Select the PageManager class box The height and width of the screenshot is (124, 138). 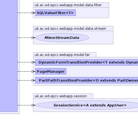(51, 71)
